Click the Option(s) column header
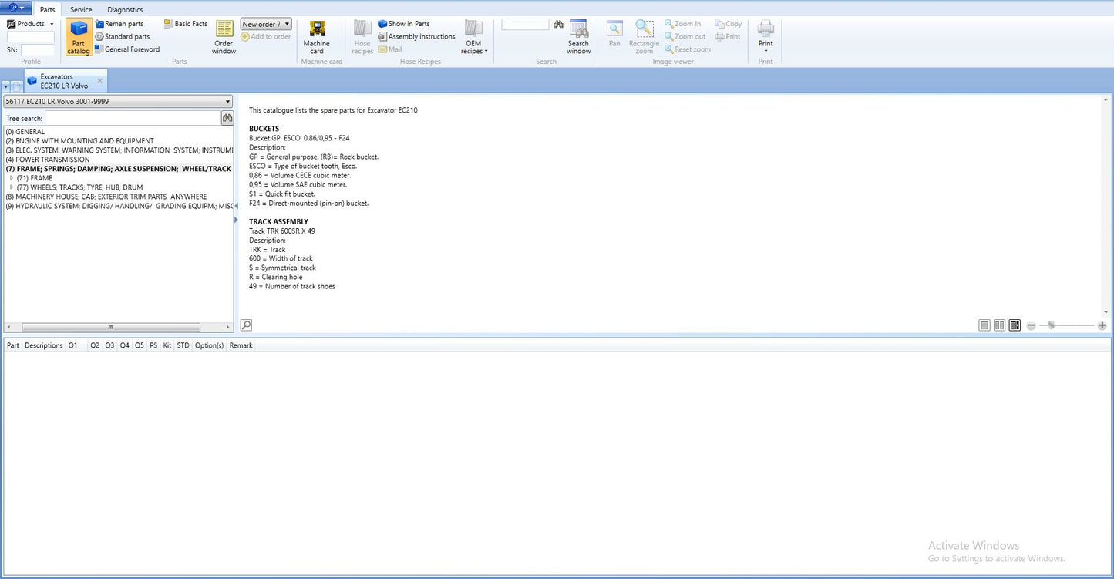Screen dimensions: 1114x579 tap(209, 345)
